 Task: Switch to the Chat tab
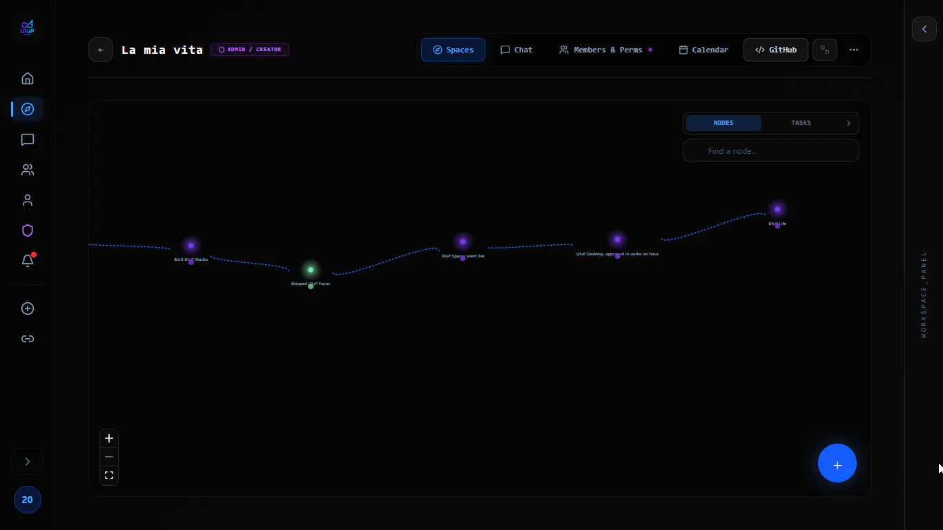pyautogui.click(x=516, y=50)
